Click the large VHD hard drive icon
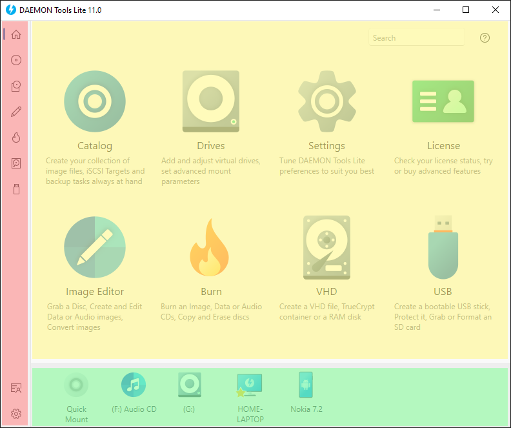 click(x=327, y=247)
